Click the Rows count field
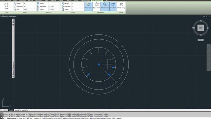211x119 pixels. tap(54, 4)
